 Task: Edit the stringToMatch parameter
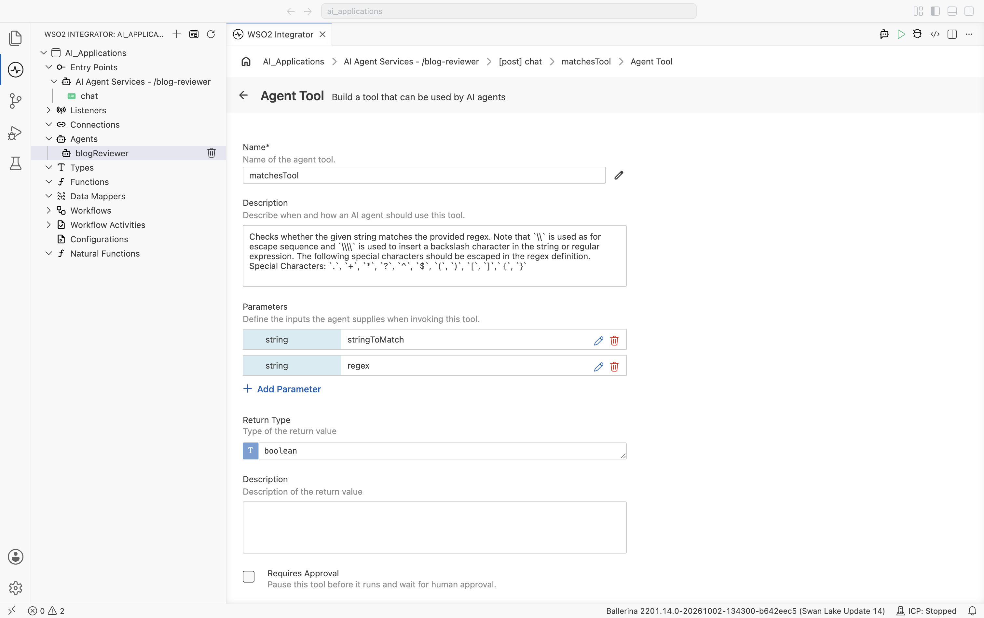coord(598,340)
